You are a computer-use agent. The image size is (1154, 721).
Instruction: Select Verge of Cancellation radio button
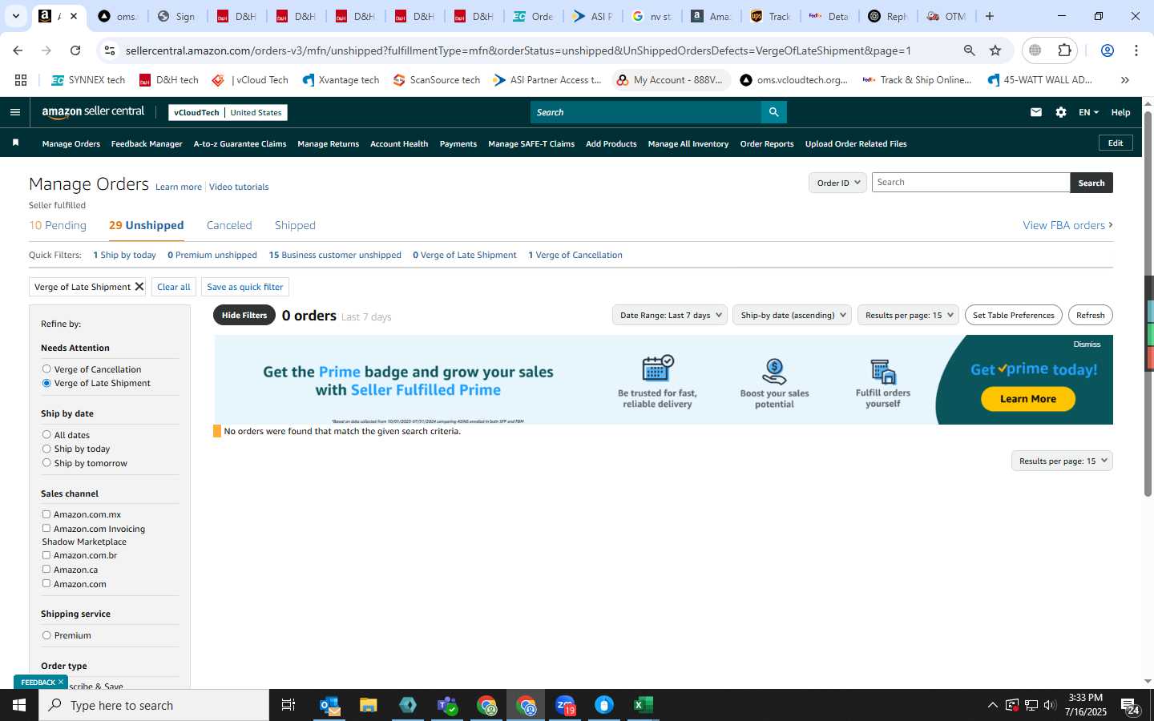coord(46,369)
